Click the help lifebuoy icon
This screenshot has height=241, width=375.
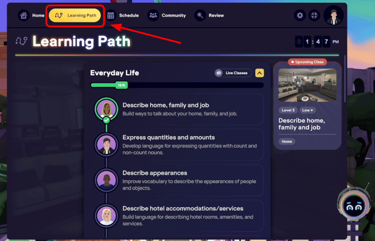click(314, 16)
